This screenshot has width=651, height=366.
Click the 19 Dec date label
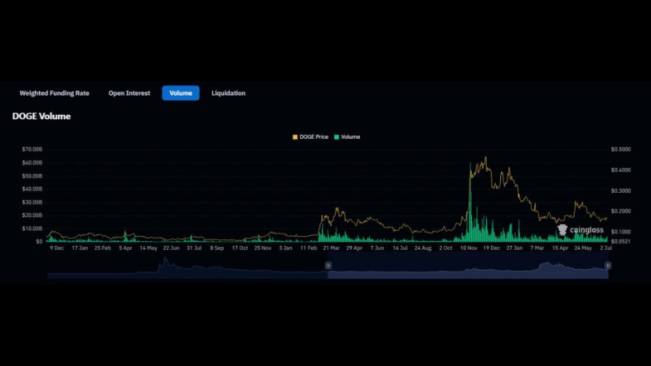(491, 248)
